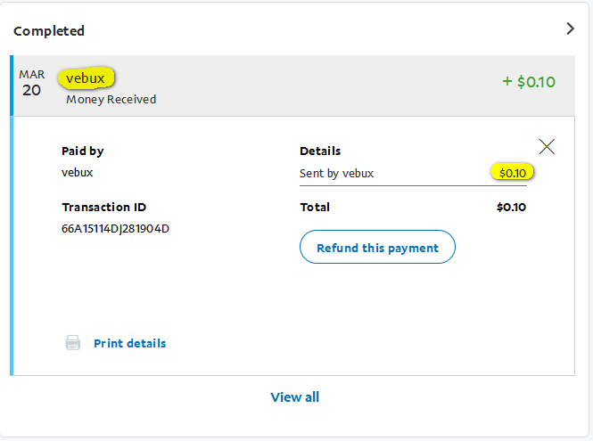Click the Paid by heading
This screenshot has width=593, height=441.
(82, 151)
